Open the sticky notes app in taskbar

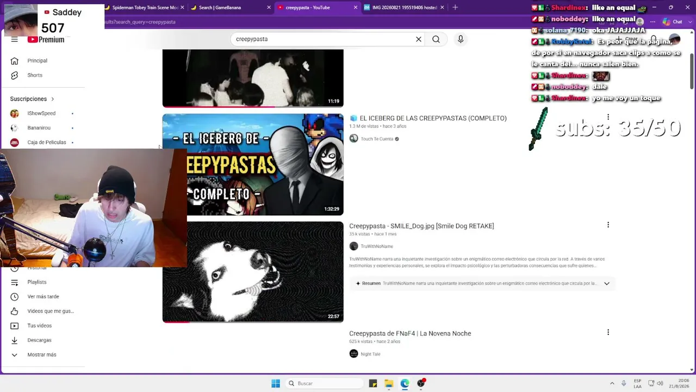coord(373,383)
